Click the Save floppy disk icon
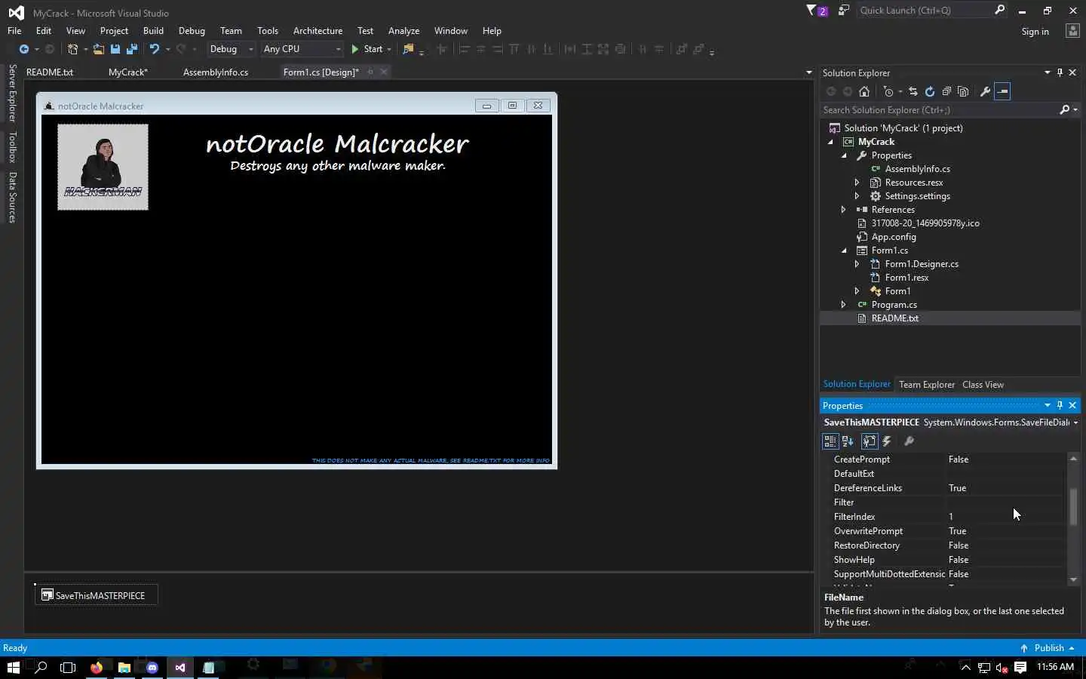 click(115, 49)
